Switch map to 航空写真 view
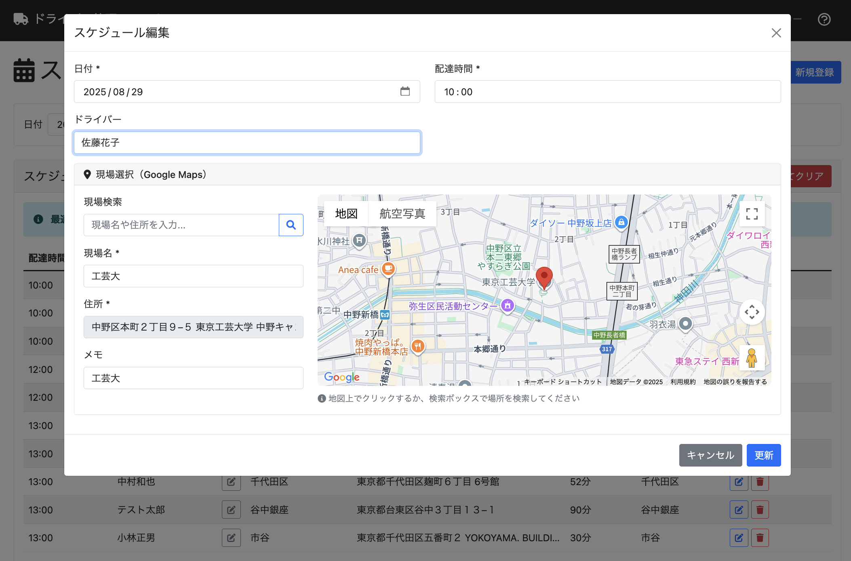Image resolution: width=851 pixels, height=561 pixels. [402, 214]
